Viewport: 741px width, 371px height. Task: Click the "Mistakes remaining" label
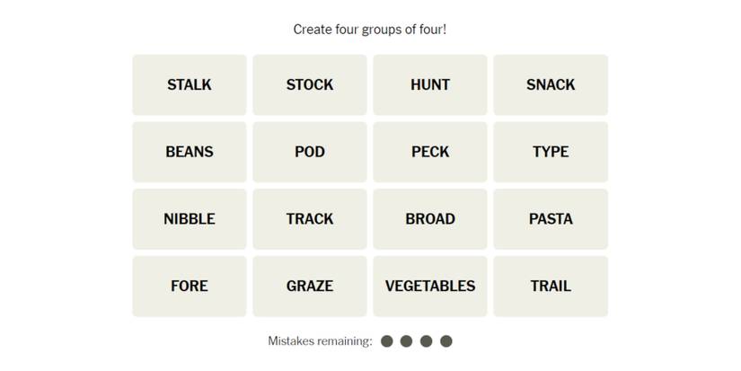coord(320,341)
